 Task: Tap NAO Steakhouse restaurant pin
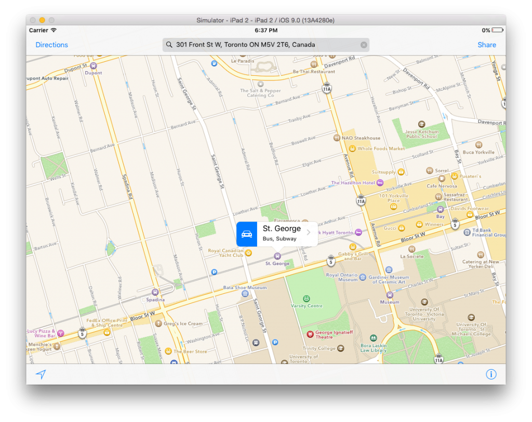(337, 138)
